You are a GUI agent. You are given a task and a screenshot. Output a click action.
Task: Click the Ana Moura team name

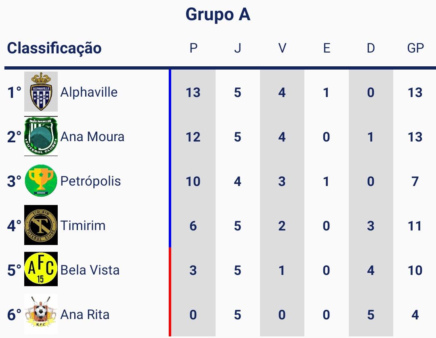pos(92,137)
